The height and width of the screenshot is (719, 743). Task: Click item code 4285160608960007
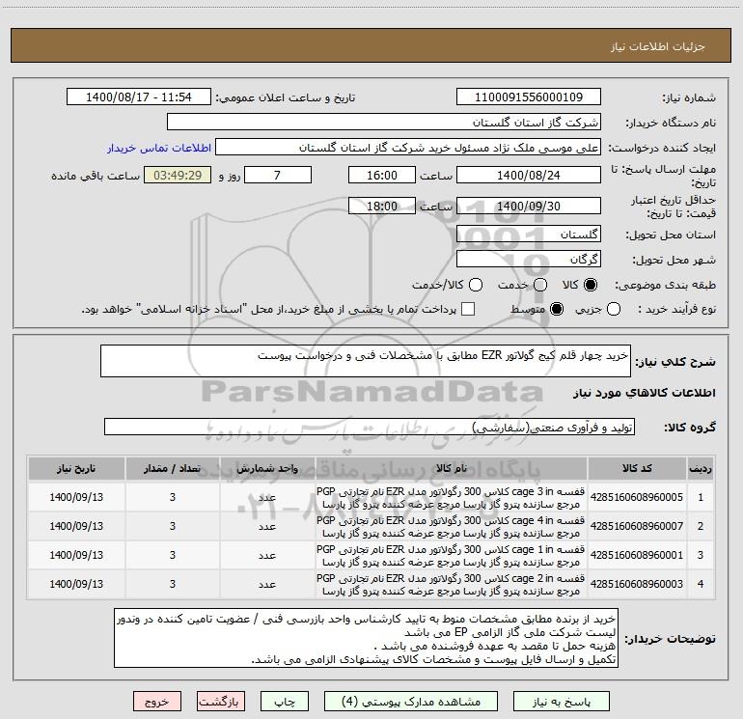click(x=637, y=526)
